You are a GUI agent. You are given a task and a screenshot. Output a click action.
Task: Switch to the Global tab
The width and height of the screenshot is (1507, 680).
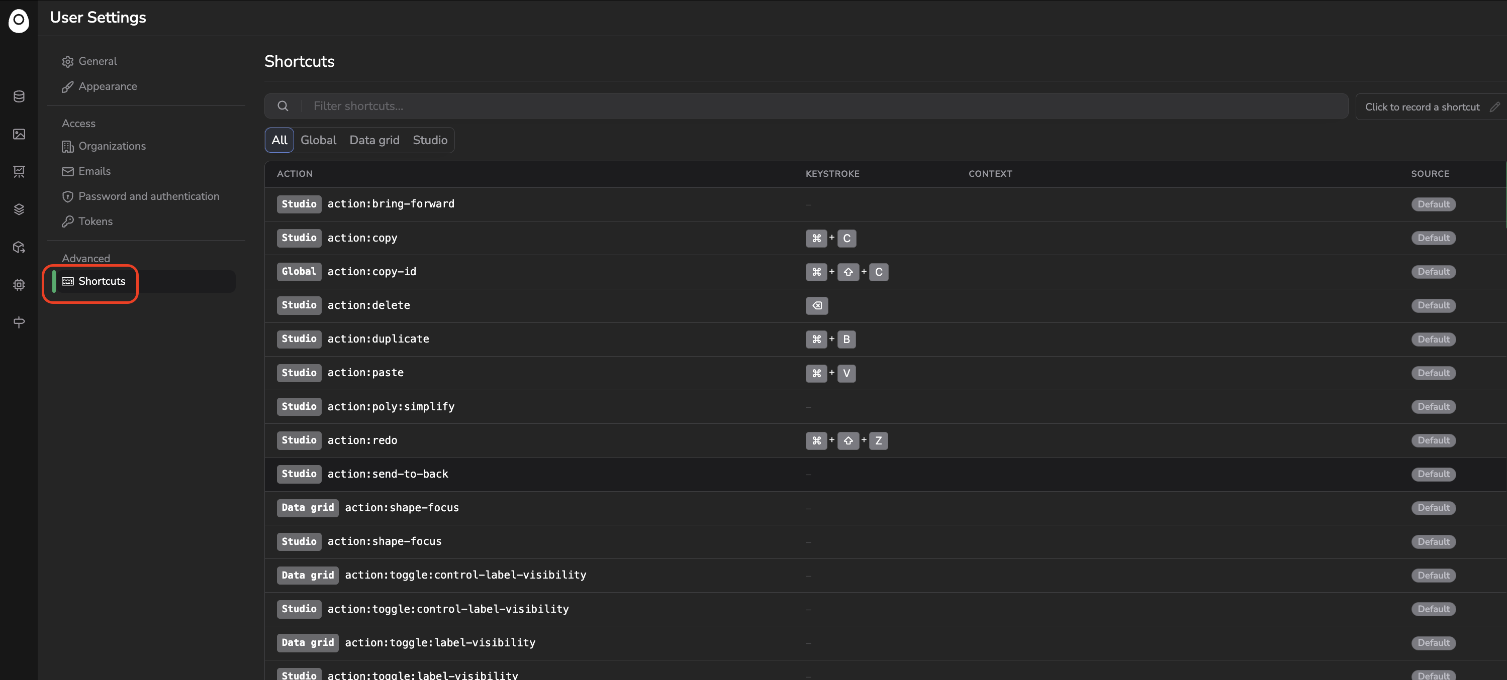tap(318, 140)
